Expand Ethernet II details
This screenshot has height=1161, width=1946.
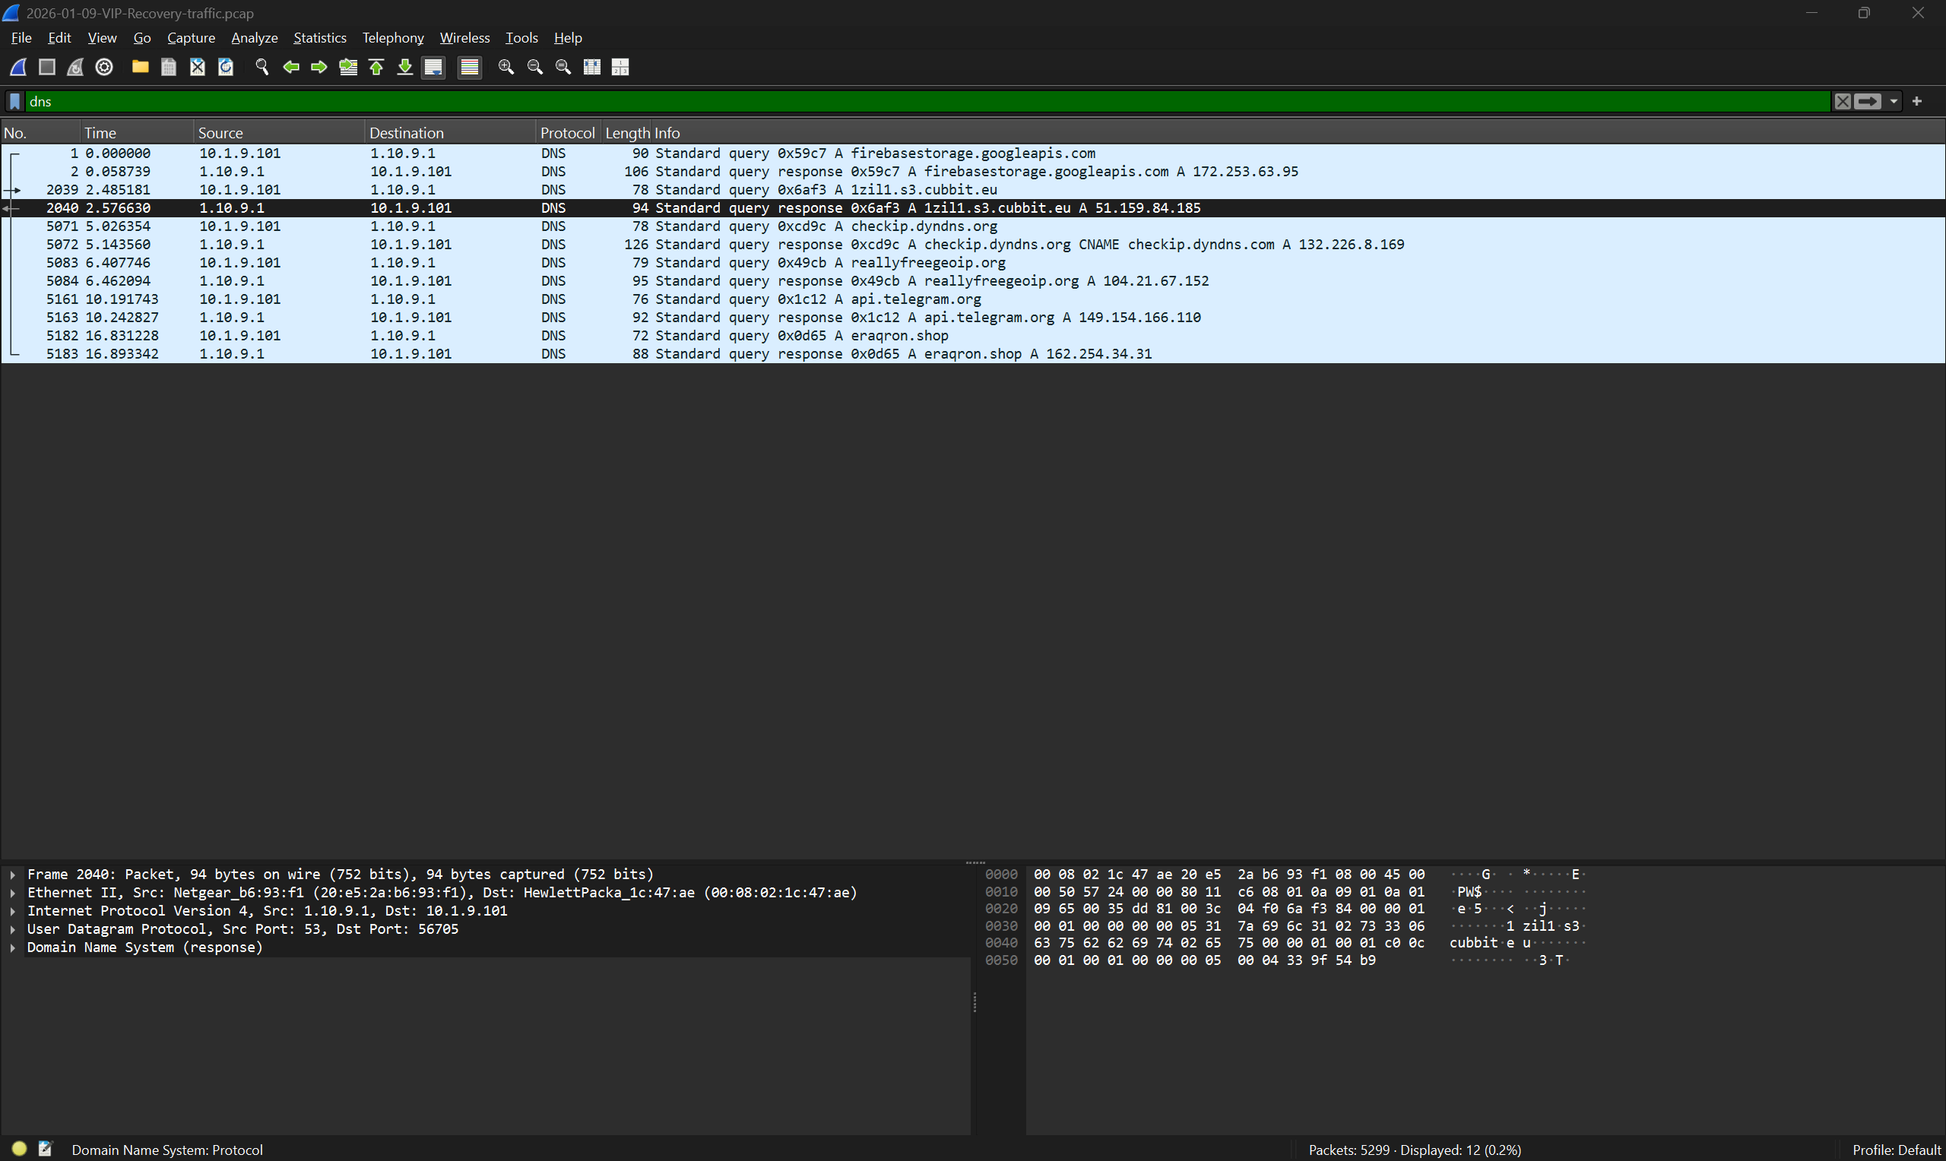click(x=12, y=893)
